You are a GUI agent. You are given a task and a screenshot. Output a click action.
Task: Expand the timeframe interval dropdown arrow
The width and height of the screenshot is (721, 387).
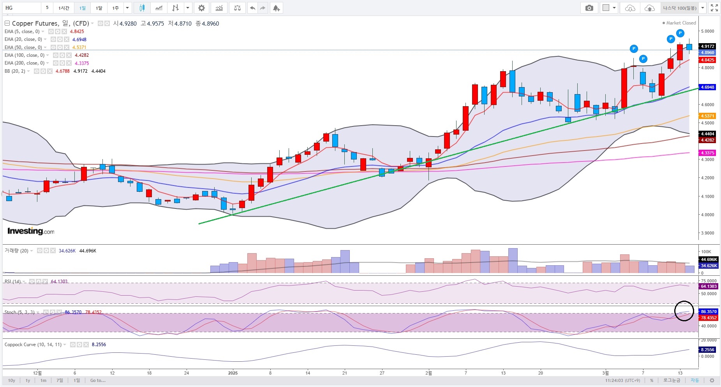click(127, 8)
